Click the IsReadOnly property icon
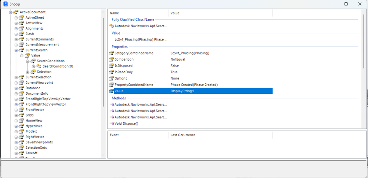This screenshot has width=368, height=178. [x=112, y=72]
